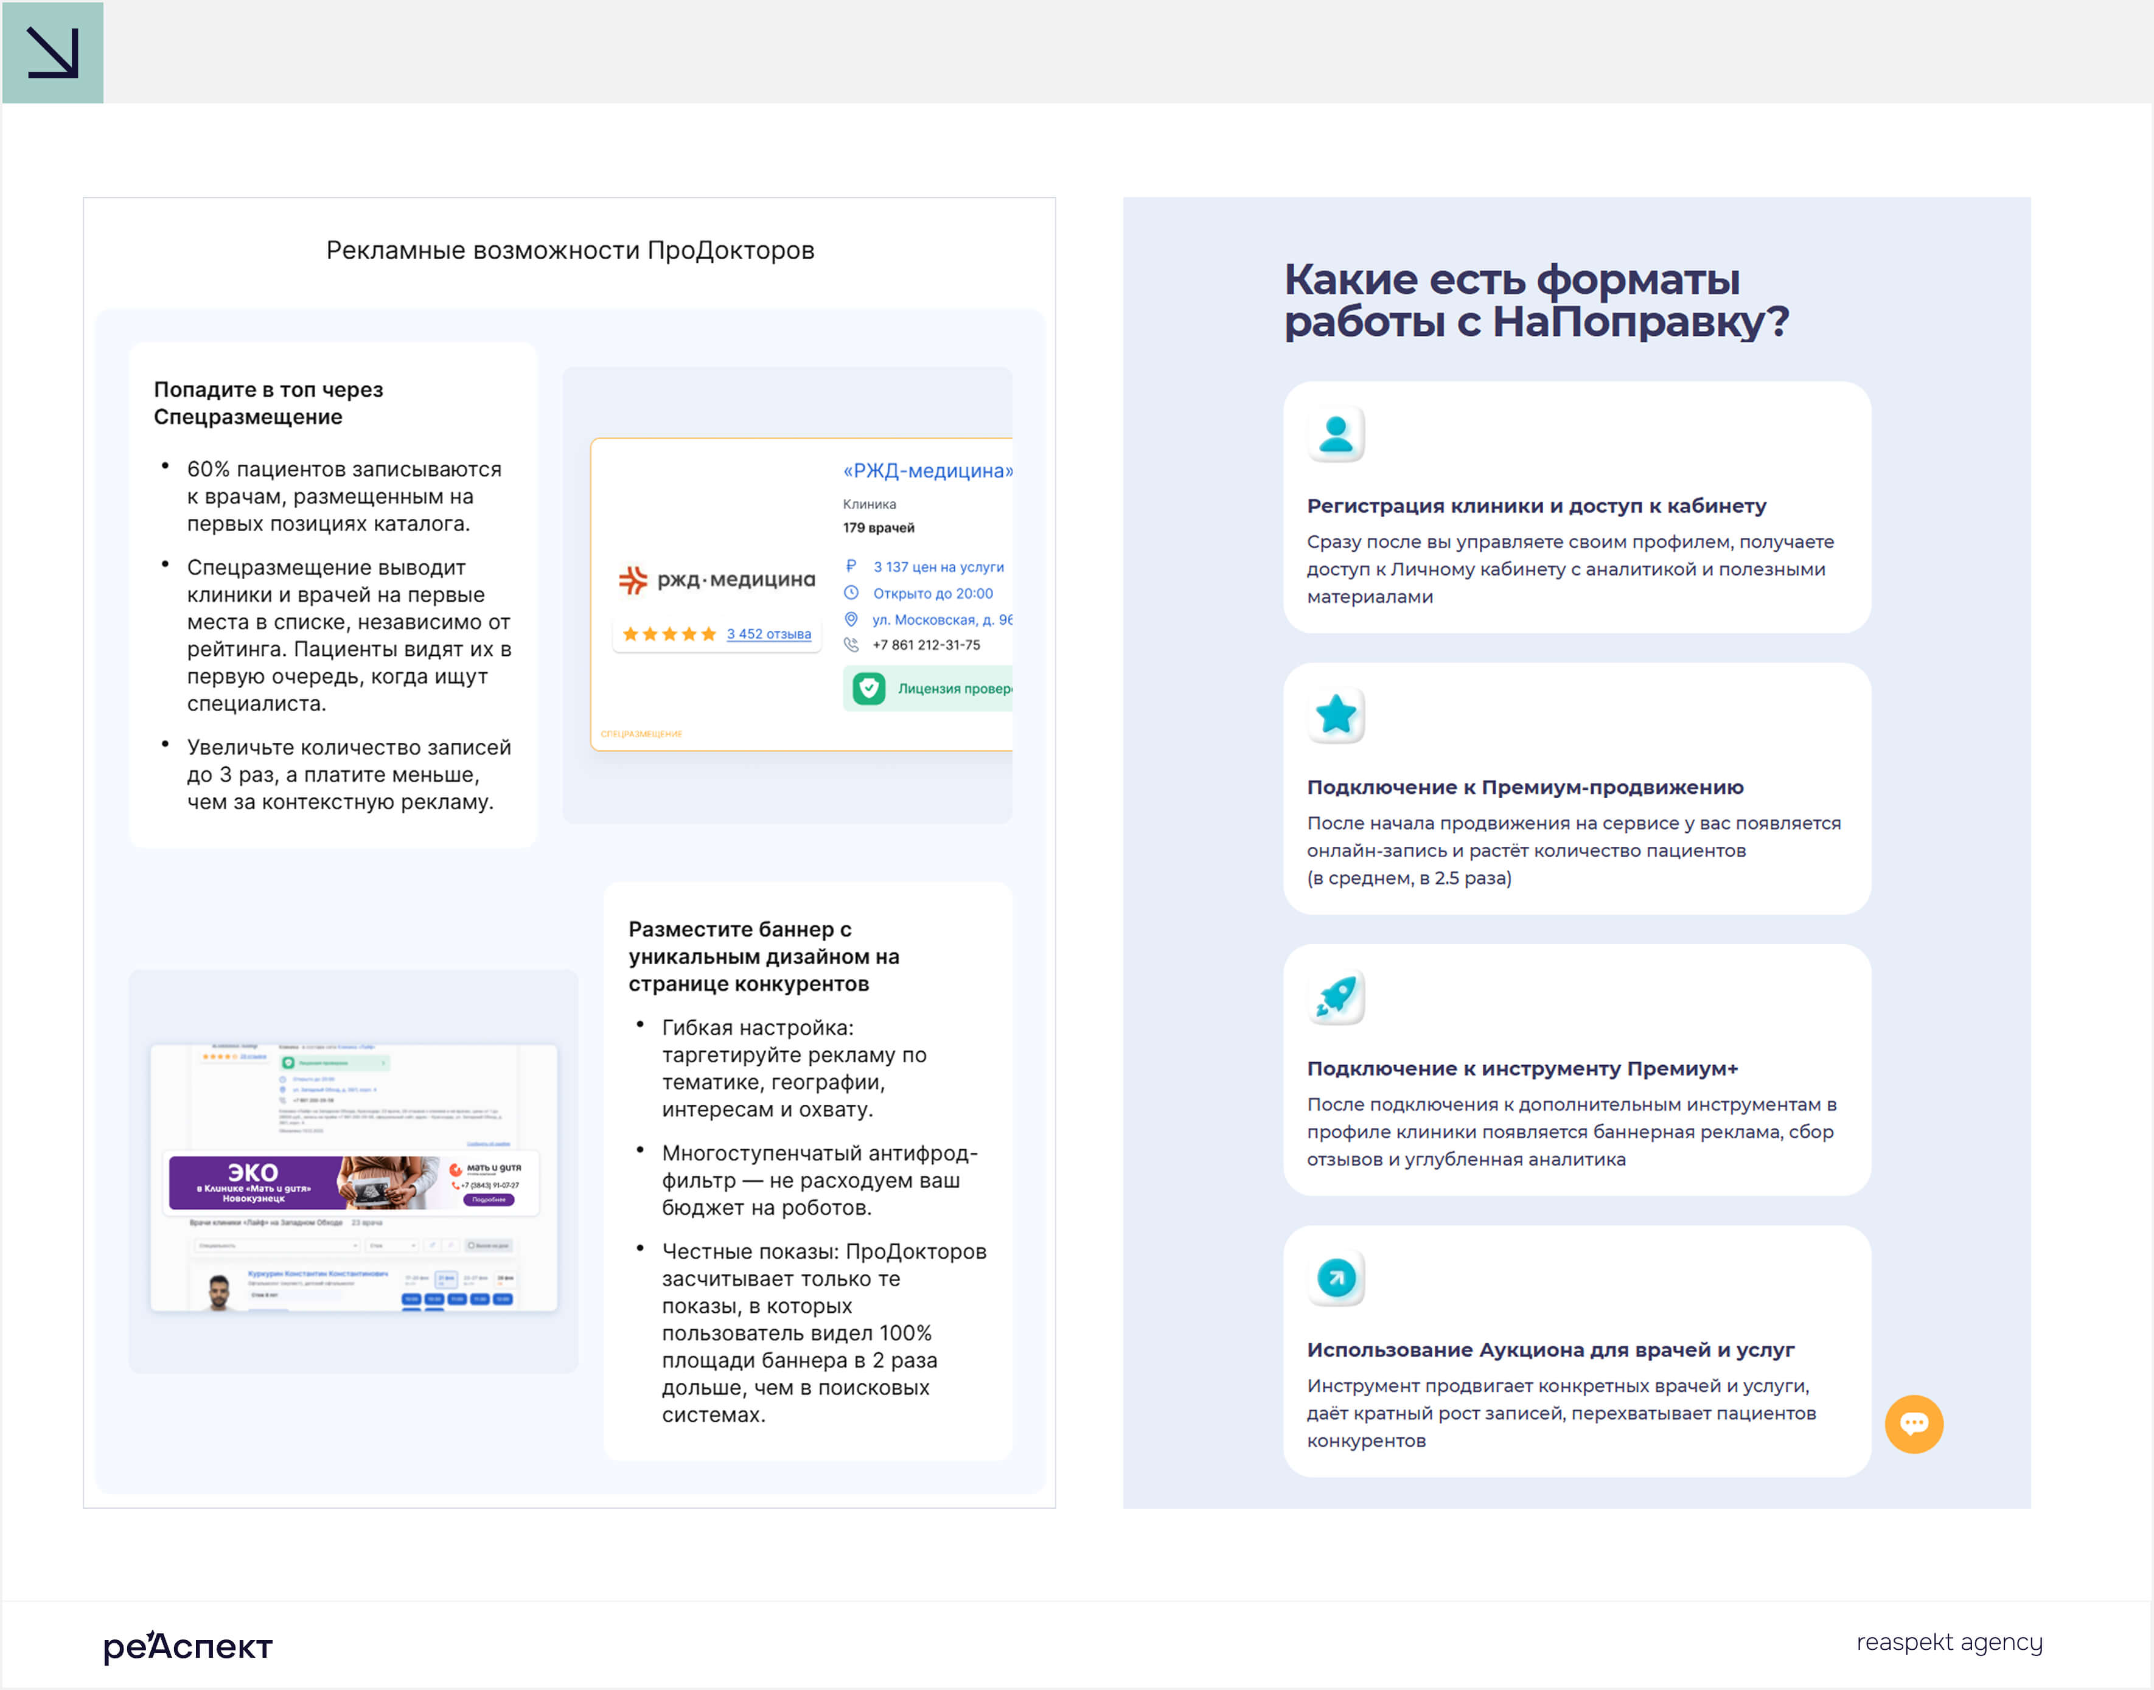Screen dimensions: 2154x1690
Task: Open the 3 452 отзыва link
Action: click(x=769, y=635)
